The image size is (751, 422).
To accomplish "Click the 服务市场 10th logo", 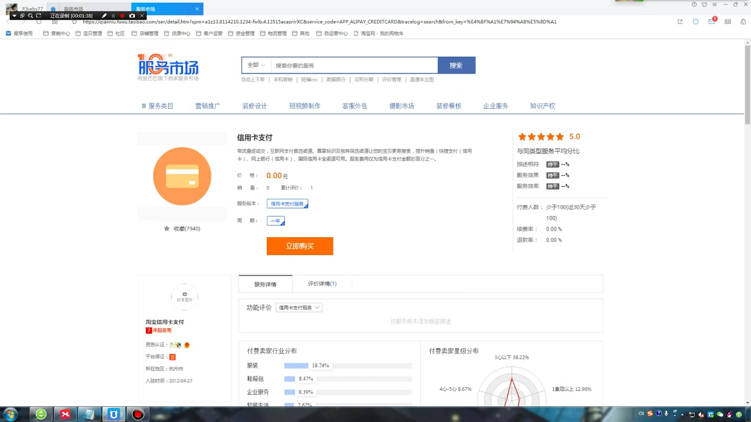I will pyautogui.click(x=168, y=67).
